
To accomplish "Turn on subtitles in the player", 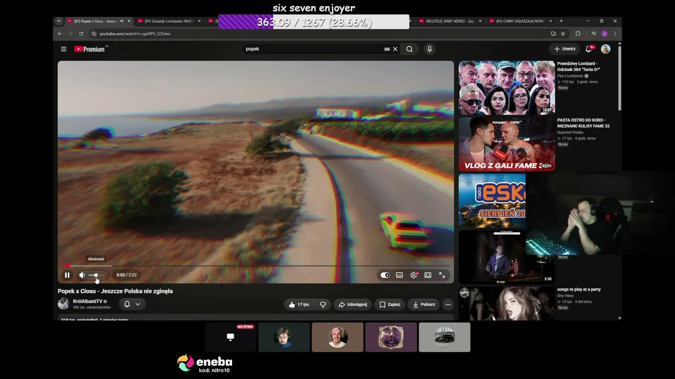I will 399,275.
